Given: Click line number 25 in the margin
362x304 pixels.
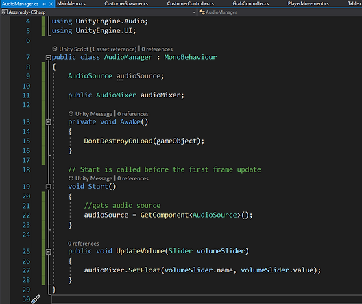Looking at the screenshot, I should point(26,251).
